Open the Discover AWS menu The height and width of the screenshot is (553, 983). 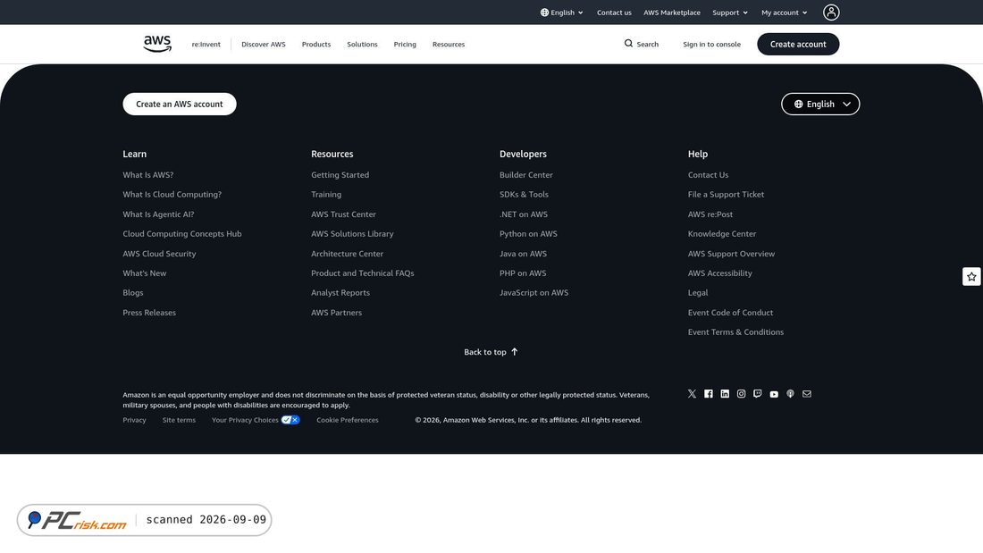[x=264, y=44]
